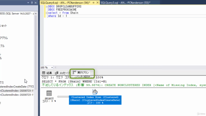Image resolution: width=206 pixels, height=116 pixels.
Task: Click the plan arrow between SELECT and scan
Action: point(63,97)
